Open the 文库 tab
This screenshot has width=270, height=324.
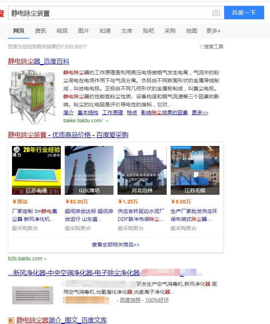coord(127,31)
